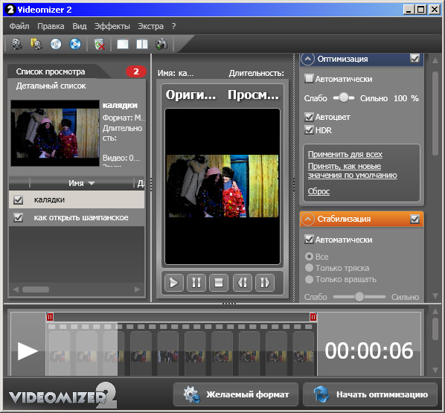The image size is (445, 413).
Task: Toggle the Оптимизация section checkbox
Action: point(414,59)
